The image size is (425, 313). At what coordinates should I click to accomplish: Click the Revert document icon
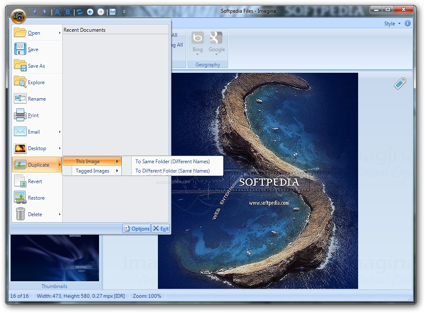[20, 181]
